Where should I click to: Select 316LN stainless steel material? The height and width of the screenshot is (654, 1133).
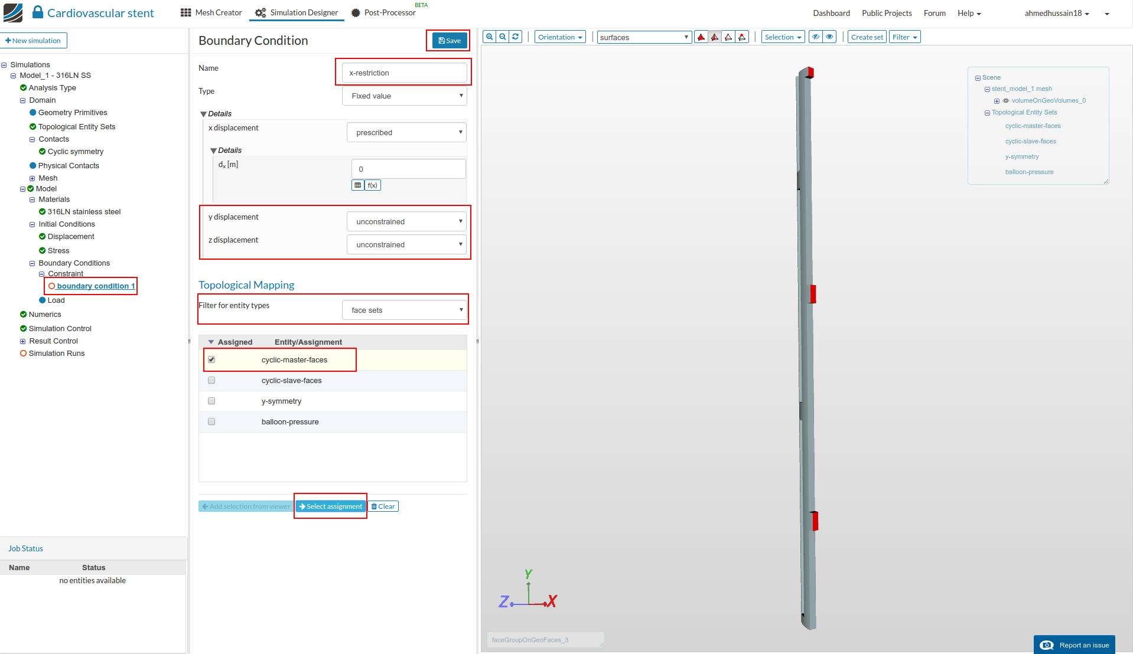tap(80, 212)
